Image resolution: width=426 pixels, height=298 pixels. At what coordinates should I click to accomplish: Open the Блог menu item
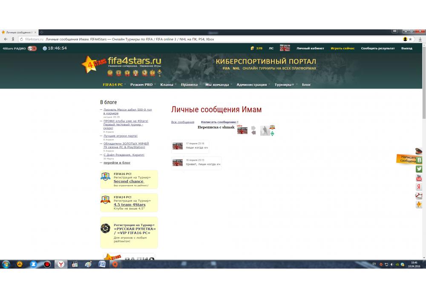tap(306, 85)
